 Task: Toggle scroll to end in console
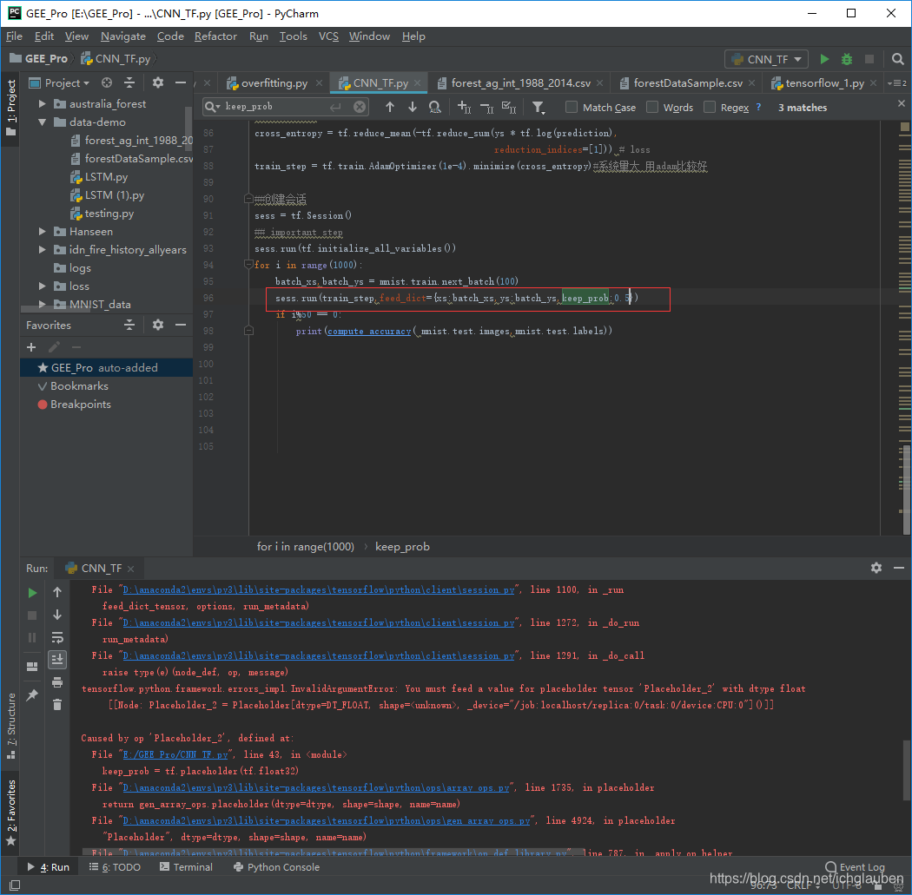(x=57, y=660)
